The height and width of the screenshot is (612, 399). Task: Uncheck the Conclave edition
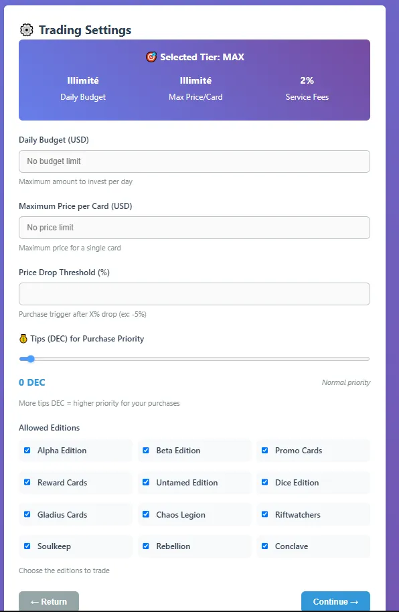click(264, 546)
